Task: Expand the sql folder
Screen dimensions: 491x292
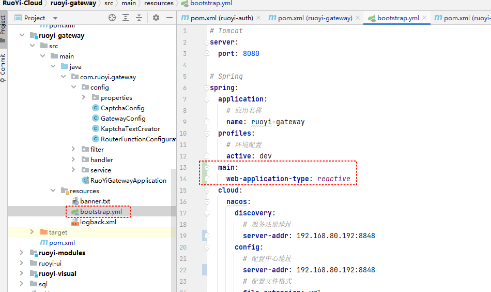Action: coord(22,284)
